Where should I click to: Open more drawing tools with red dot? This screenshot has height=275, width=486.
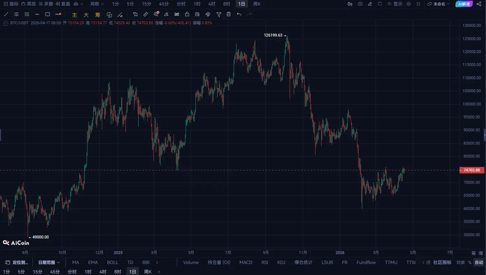click(x=58, y=14)
